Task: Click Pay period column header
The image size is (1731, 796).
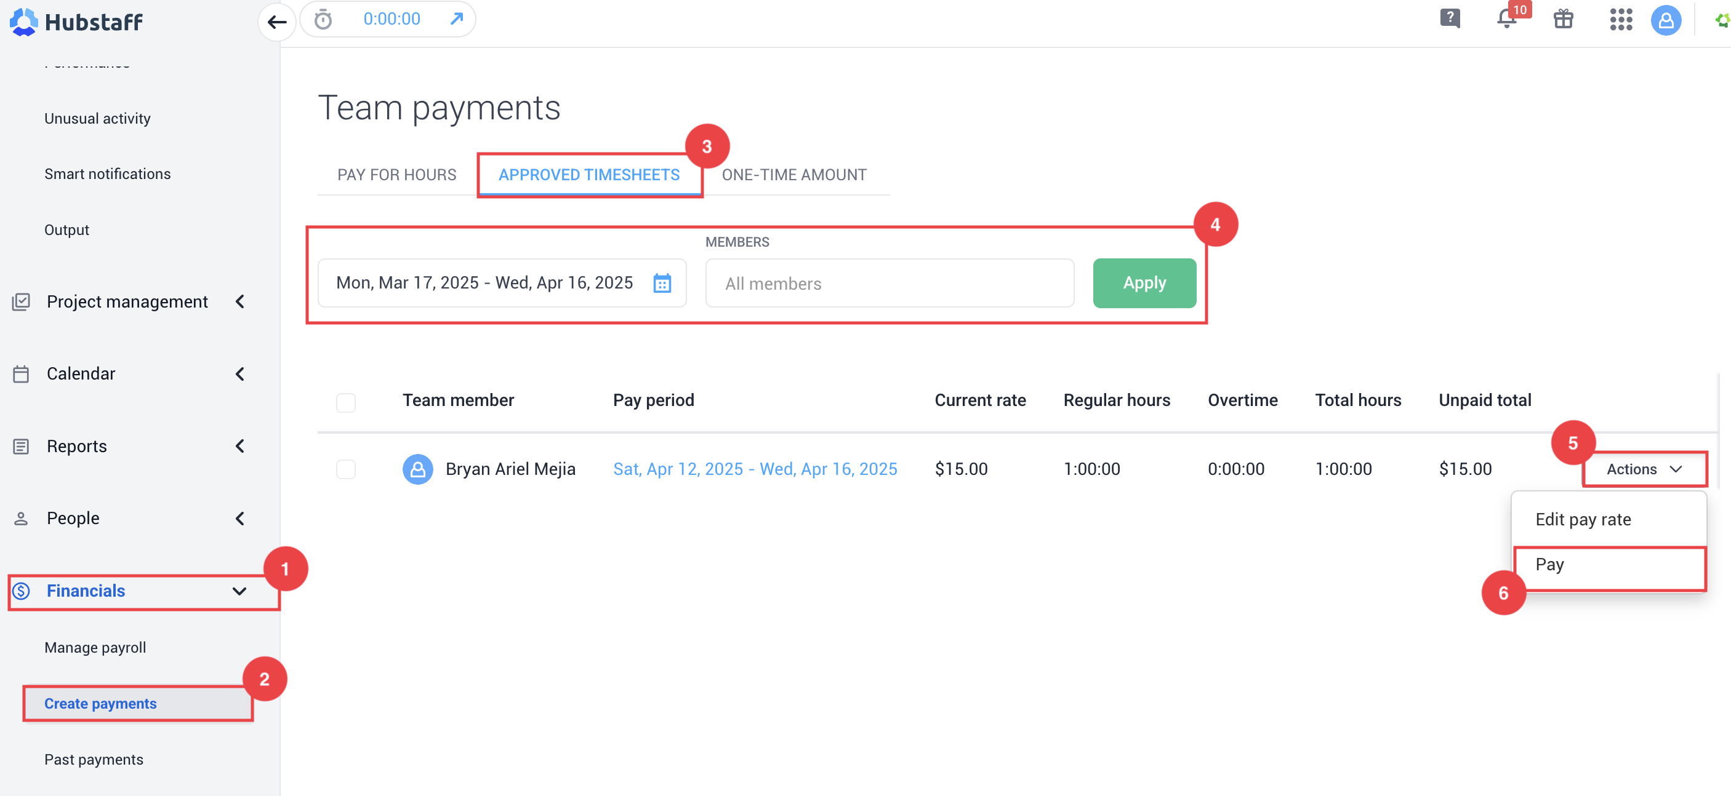Action: pyautogui.click(x=653, y=400)
